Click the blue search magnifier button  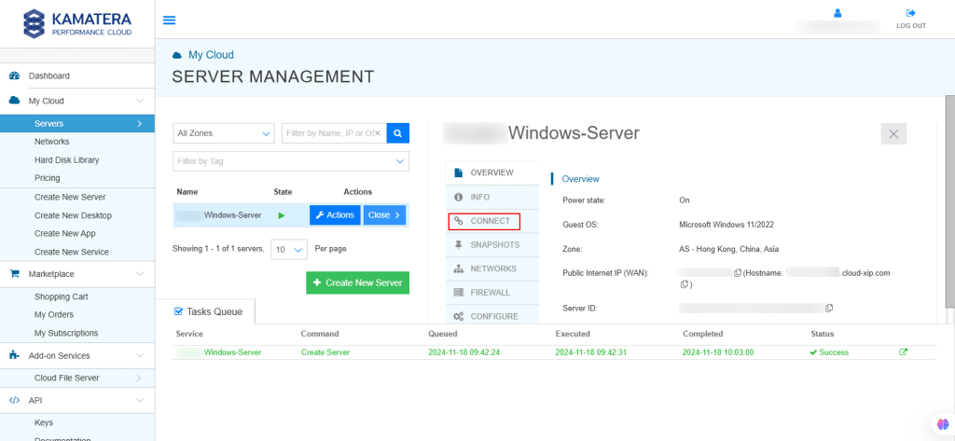click(x=398, y=133)
